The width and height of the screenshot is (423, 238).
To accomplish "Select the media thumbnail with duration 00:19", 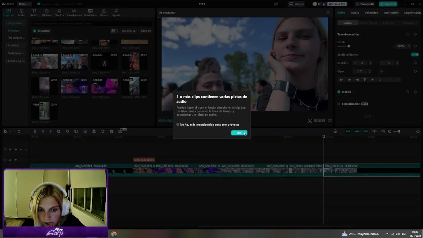I will click(x=44, y=111).
